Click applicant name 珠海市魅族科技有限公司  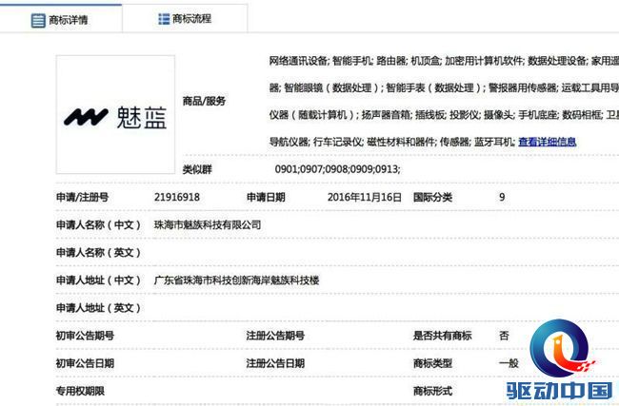[208, 225]
